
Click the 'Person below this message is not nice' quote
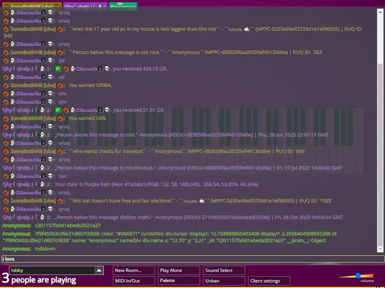point(196,52)
